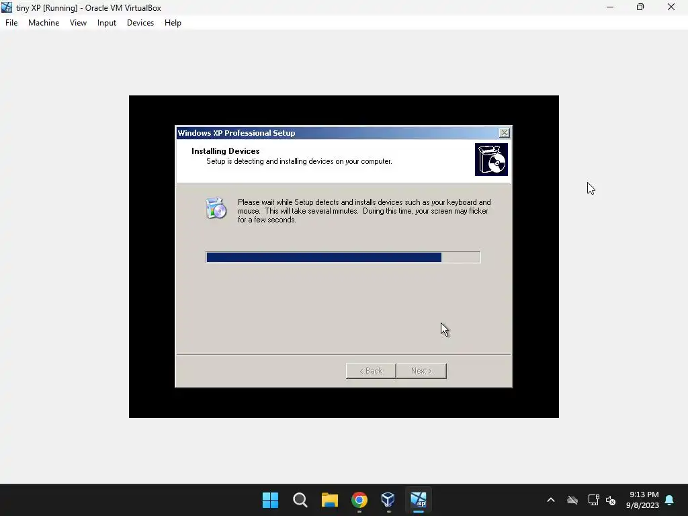Open the Help menu
The width and height of the screenshot is (688, 516).
pyautogui.click(x=173, y=23)
